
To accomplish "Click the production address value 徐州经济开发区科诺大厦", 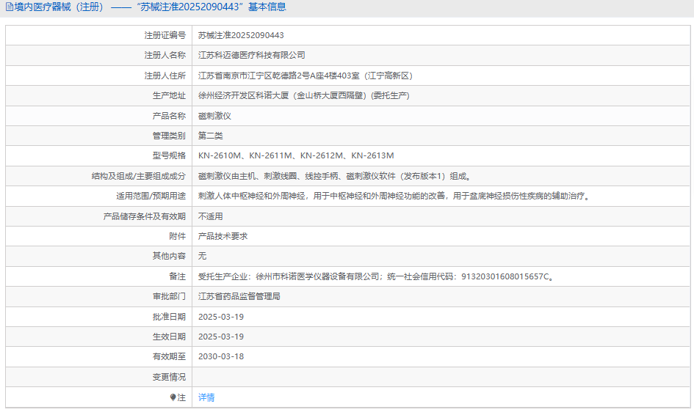I will coord(304,95).
